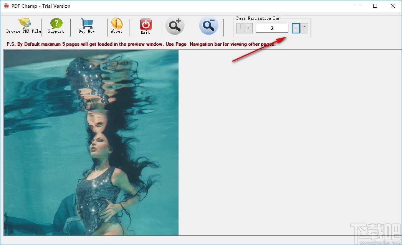
Task: Open the Browse PDF File tool
Action: click(24, 26)
